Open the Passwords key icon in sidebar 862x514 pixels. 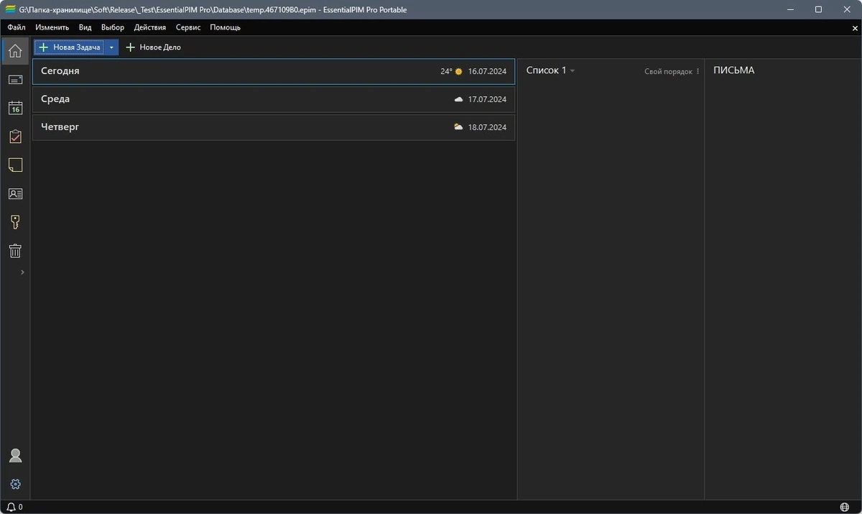click(15, 223)
